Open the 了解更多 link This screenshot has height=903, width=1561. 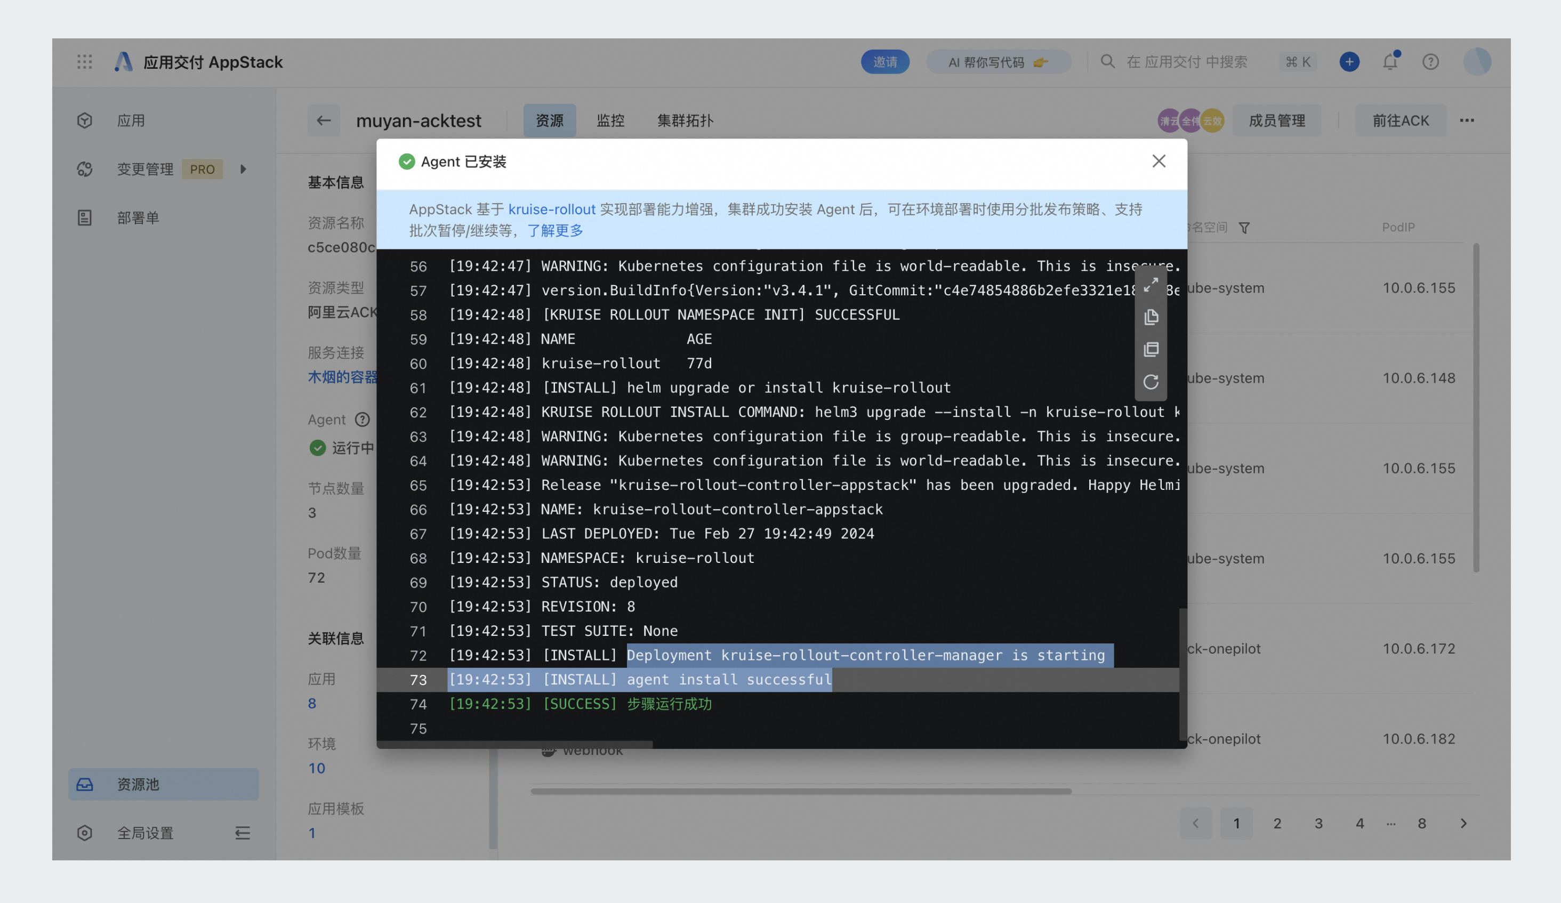[556, 230]
